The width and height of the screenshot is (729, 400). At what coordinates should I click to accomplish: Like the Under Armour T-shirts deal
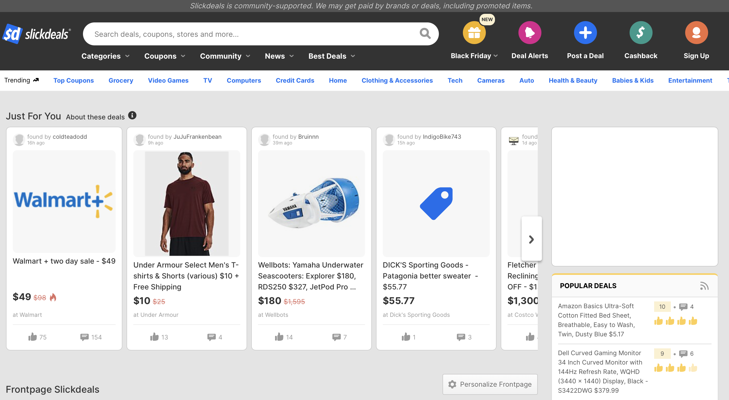tap(154, 337)
